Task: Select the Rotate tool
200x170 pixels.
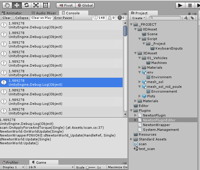Action: [x=27, y=5]
